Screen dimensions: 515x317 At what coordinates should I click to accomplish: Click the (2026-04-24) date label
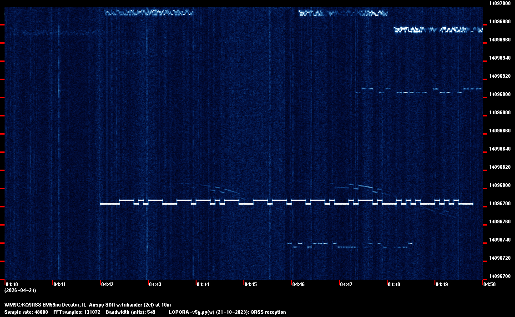20,290
